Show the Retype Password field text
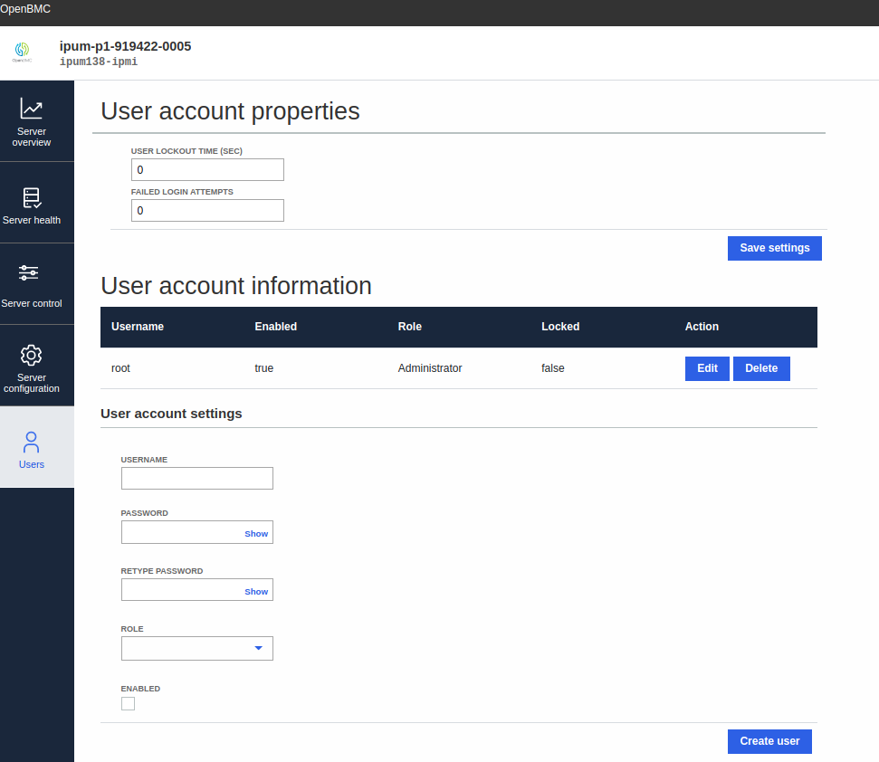The image size is (879, 762). click(256, 592)
